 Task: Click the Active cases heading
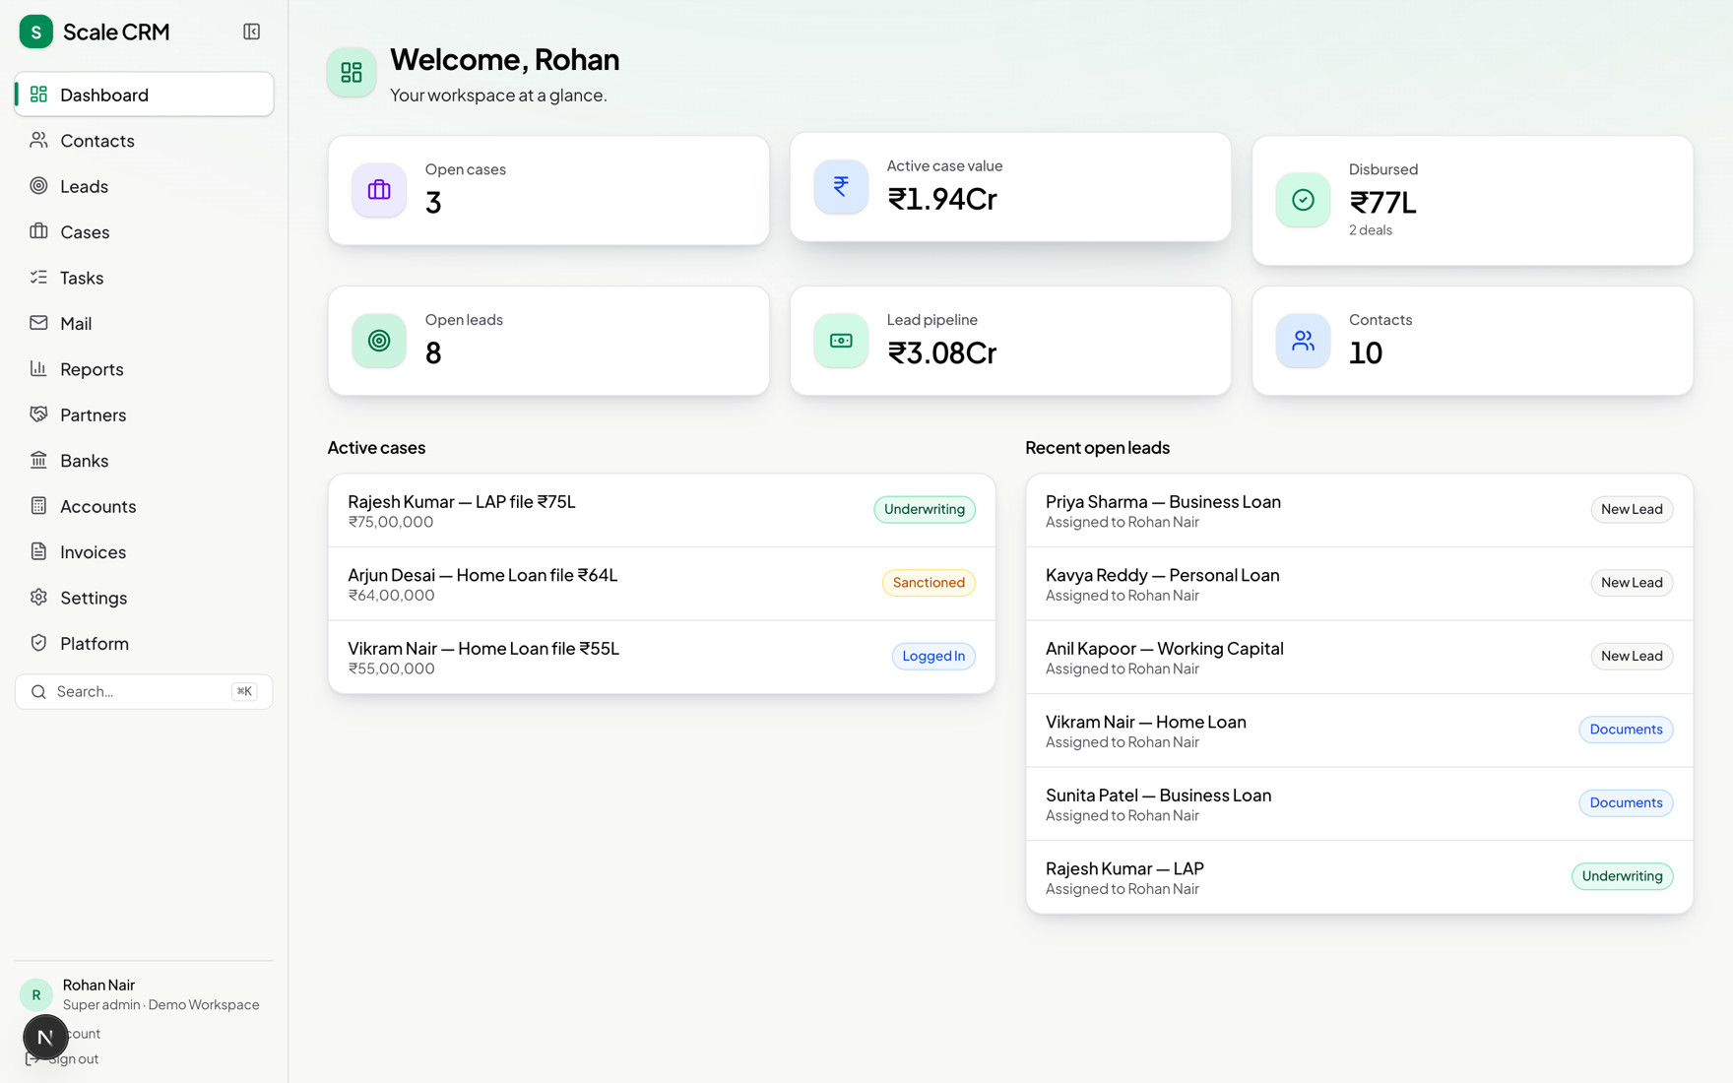[376, 448]
